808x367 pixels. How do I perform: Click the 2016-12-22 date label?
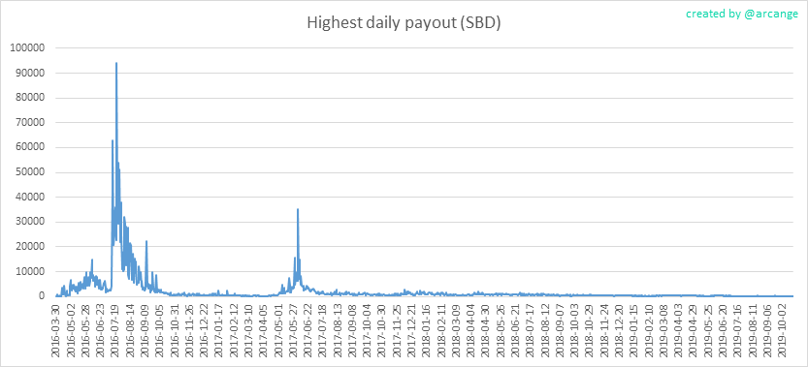(206, 329)
